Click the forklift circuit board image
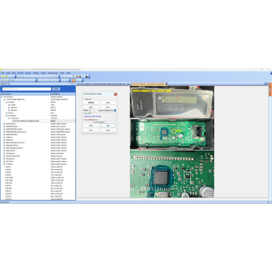The height and width of the screenshot is (272, 272). [172, 142]
